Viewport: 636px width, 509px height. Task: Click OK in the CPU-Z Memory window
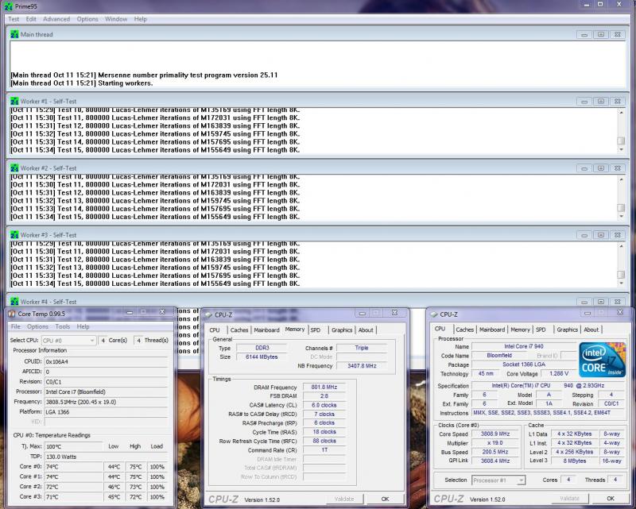(385, 499)
